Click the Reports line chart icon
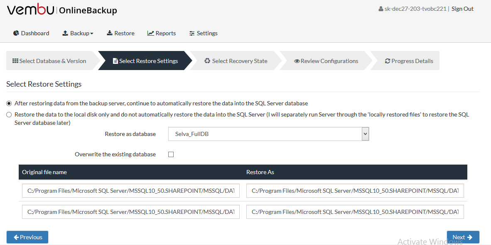The height and width of the screenshot is (245, 491). tap(151, 33)
